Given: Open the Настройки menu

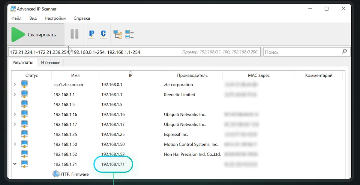Looking at the screenshot, I should 55,18.
